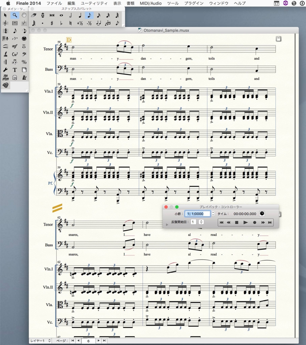Toggle the whole note duration
The image size is (306, 345).
coord(61,15)
